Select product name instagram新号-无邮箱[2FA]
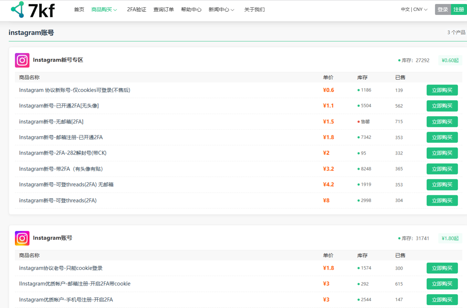Viewport: 467px width, 308px height. [x=51, y=122]
